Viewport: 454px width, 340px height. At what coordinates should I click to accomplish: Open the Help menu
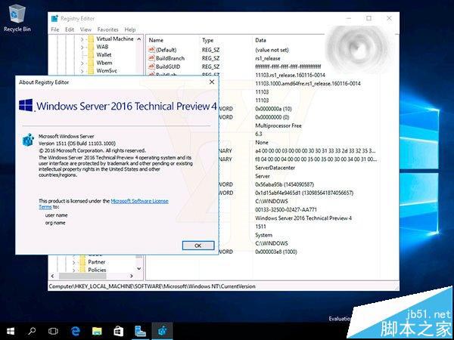tap(130, 29)
